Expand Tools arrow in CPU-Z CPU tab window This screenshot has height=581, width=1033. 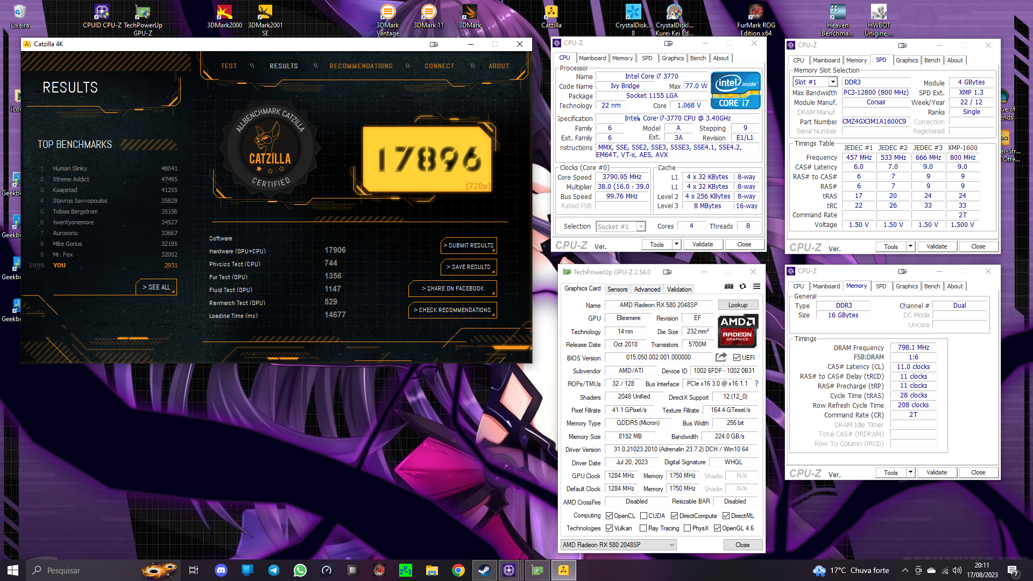[676, 244]
